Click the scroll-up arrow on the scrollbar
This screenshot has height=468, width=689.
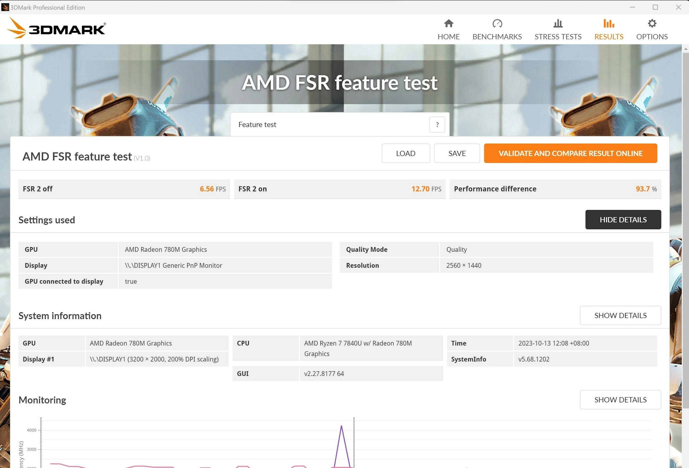point(686,48)
